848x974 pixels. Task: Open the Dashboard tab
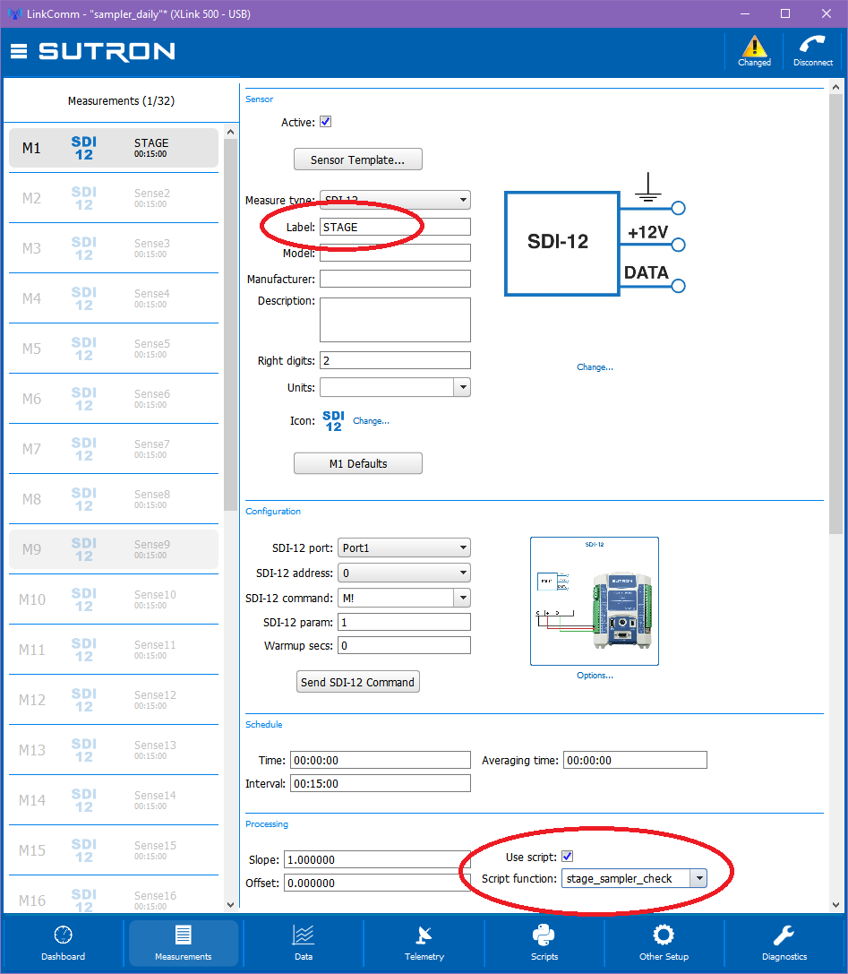(x=64, y=943)
